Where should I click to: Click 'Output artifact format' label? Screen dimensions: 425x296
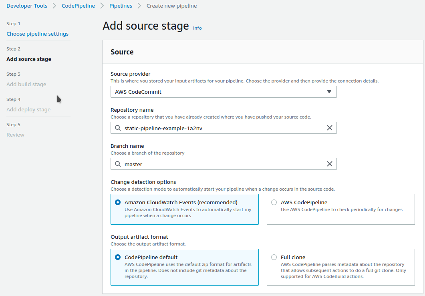click(139, 237)
